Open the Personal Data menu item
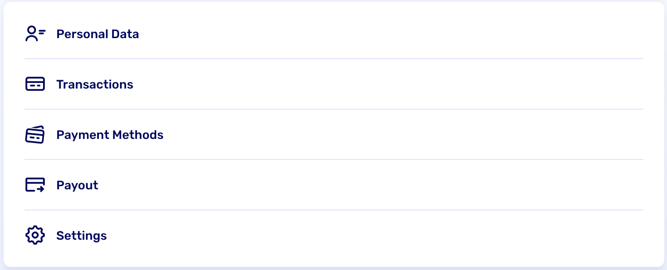The image size is (667, 270). click(98, 34)
